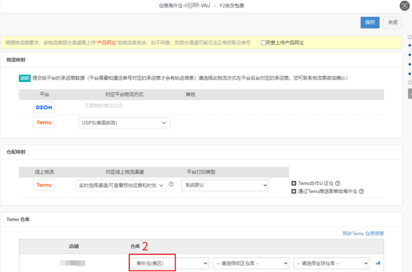Click the Temu logo in 仓配映射 table
This screenshot has width=412, height=272.
(44, 185)
